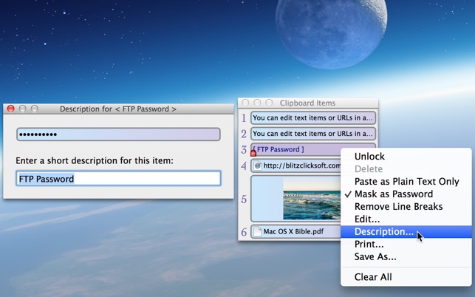Click the URL globe icon in item 4
475x297 pixels.
[x=258, y=166]
